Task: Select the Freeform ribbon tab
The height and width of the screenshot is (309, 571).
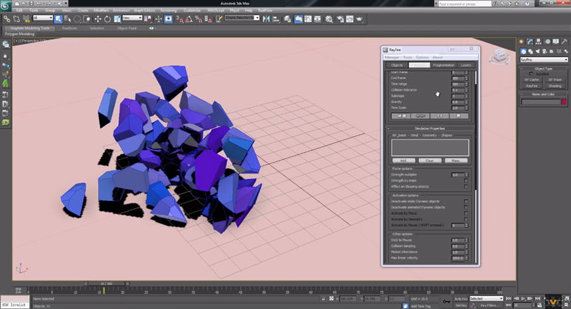Action: click(x=69, y=28)
